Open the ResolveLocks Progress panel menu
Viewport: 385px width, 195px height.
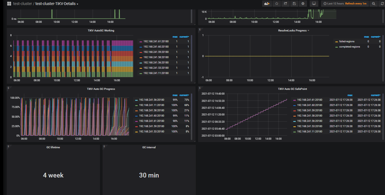pyautogui.click(x=294, y=31)
